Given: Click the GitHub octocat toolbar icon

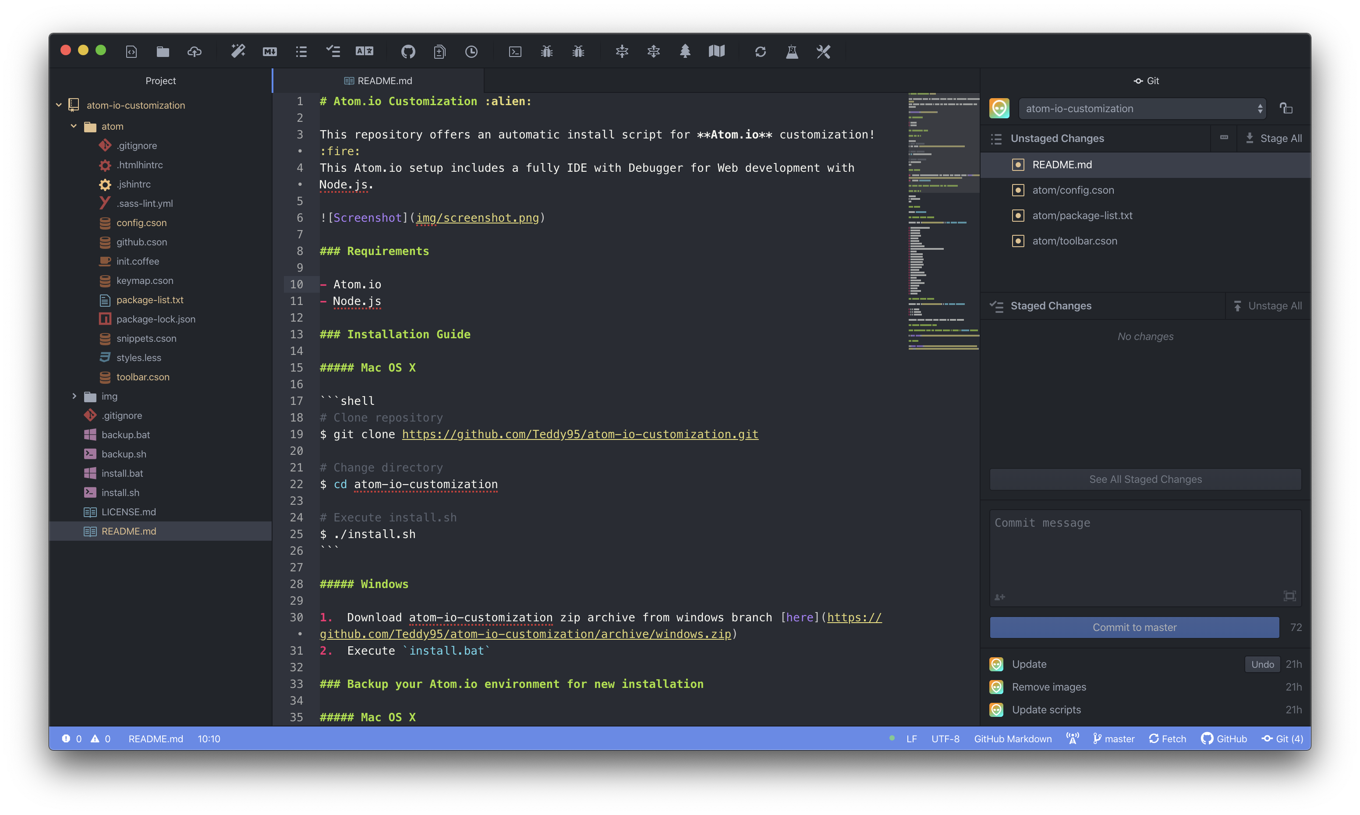Looking at the screenshot, I should (408, 52).
